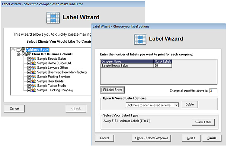Select Sample Trucking Company tree label

[55, 90]
